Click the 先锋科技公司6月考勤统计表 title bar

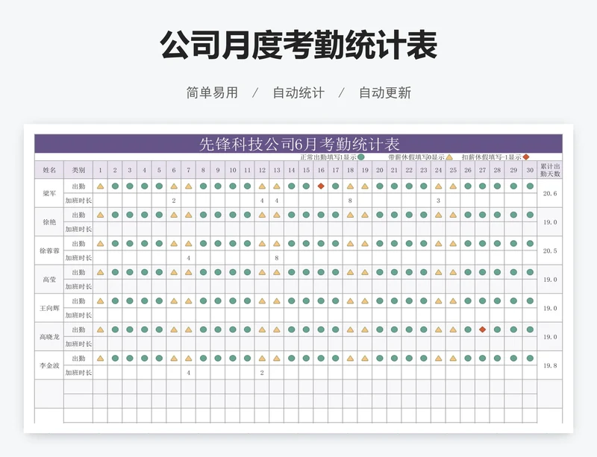(x=298, y=143)
